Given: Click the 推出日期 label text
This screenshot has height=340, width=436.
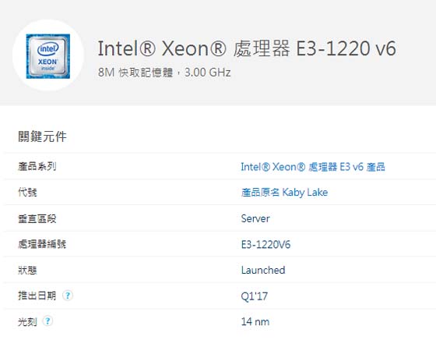Looking at the screenshot, I should tap(37, 296).
